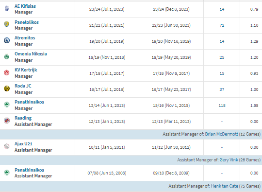Open the KV Kortrijk club link
Image resolution: width=262 pixels, height=192 pixels.
(x=26, y=70)
